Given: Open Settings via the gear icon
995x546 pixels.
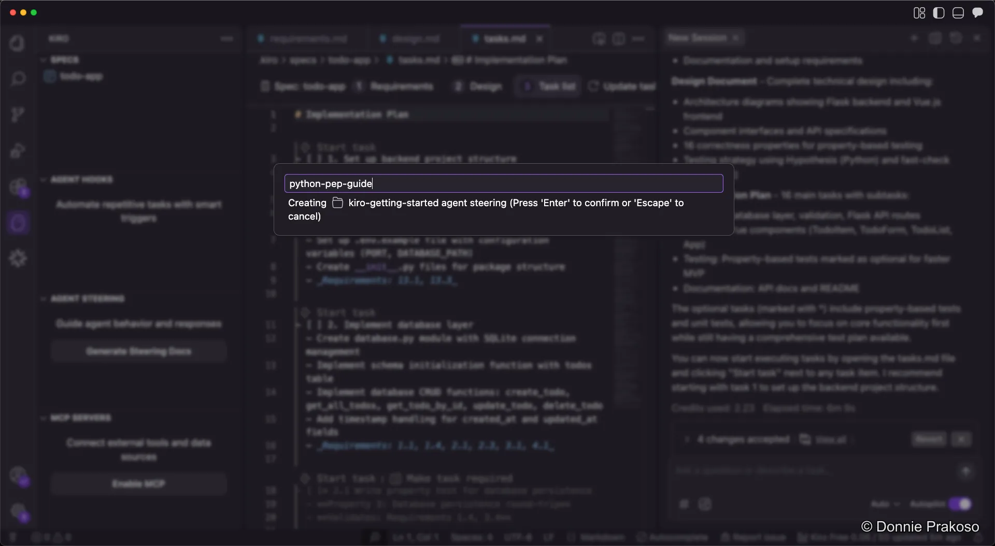Looking at the screenshot, I should coord(18,258).
